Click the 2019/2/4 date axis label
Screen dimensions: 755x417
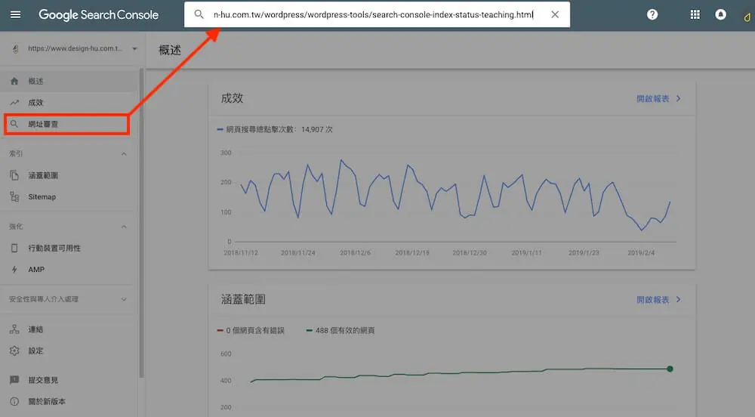click(x=641, y=253)
